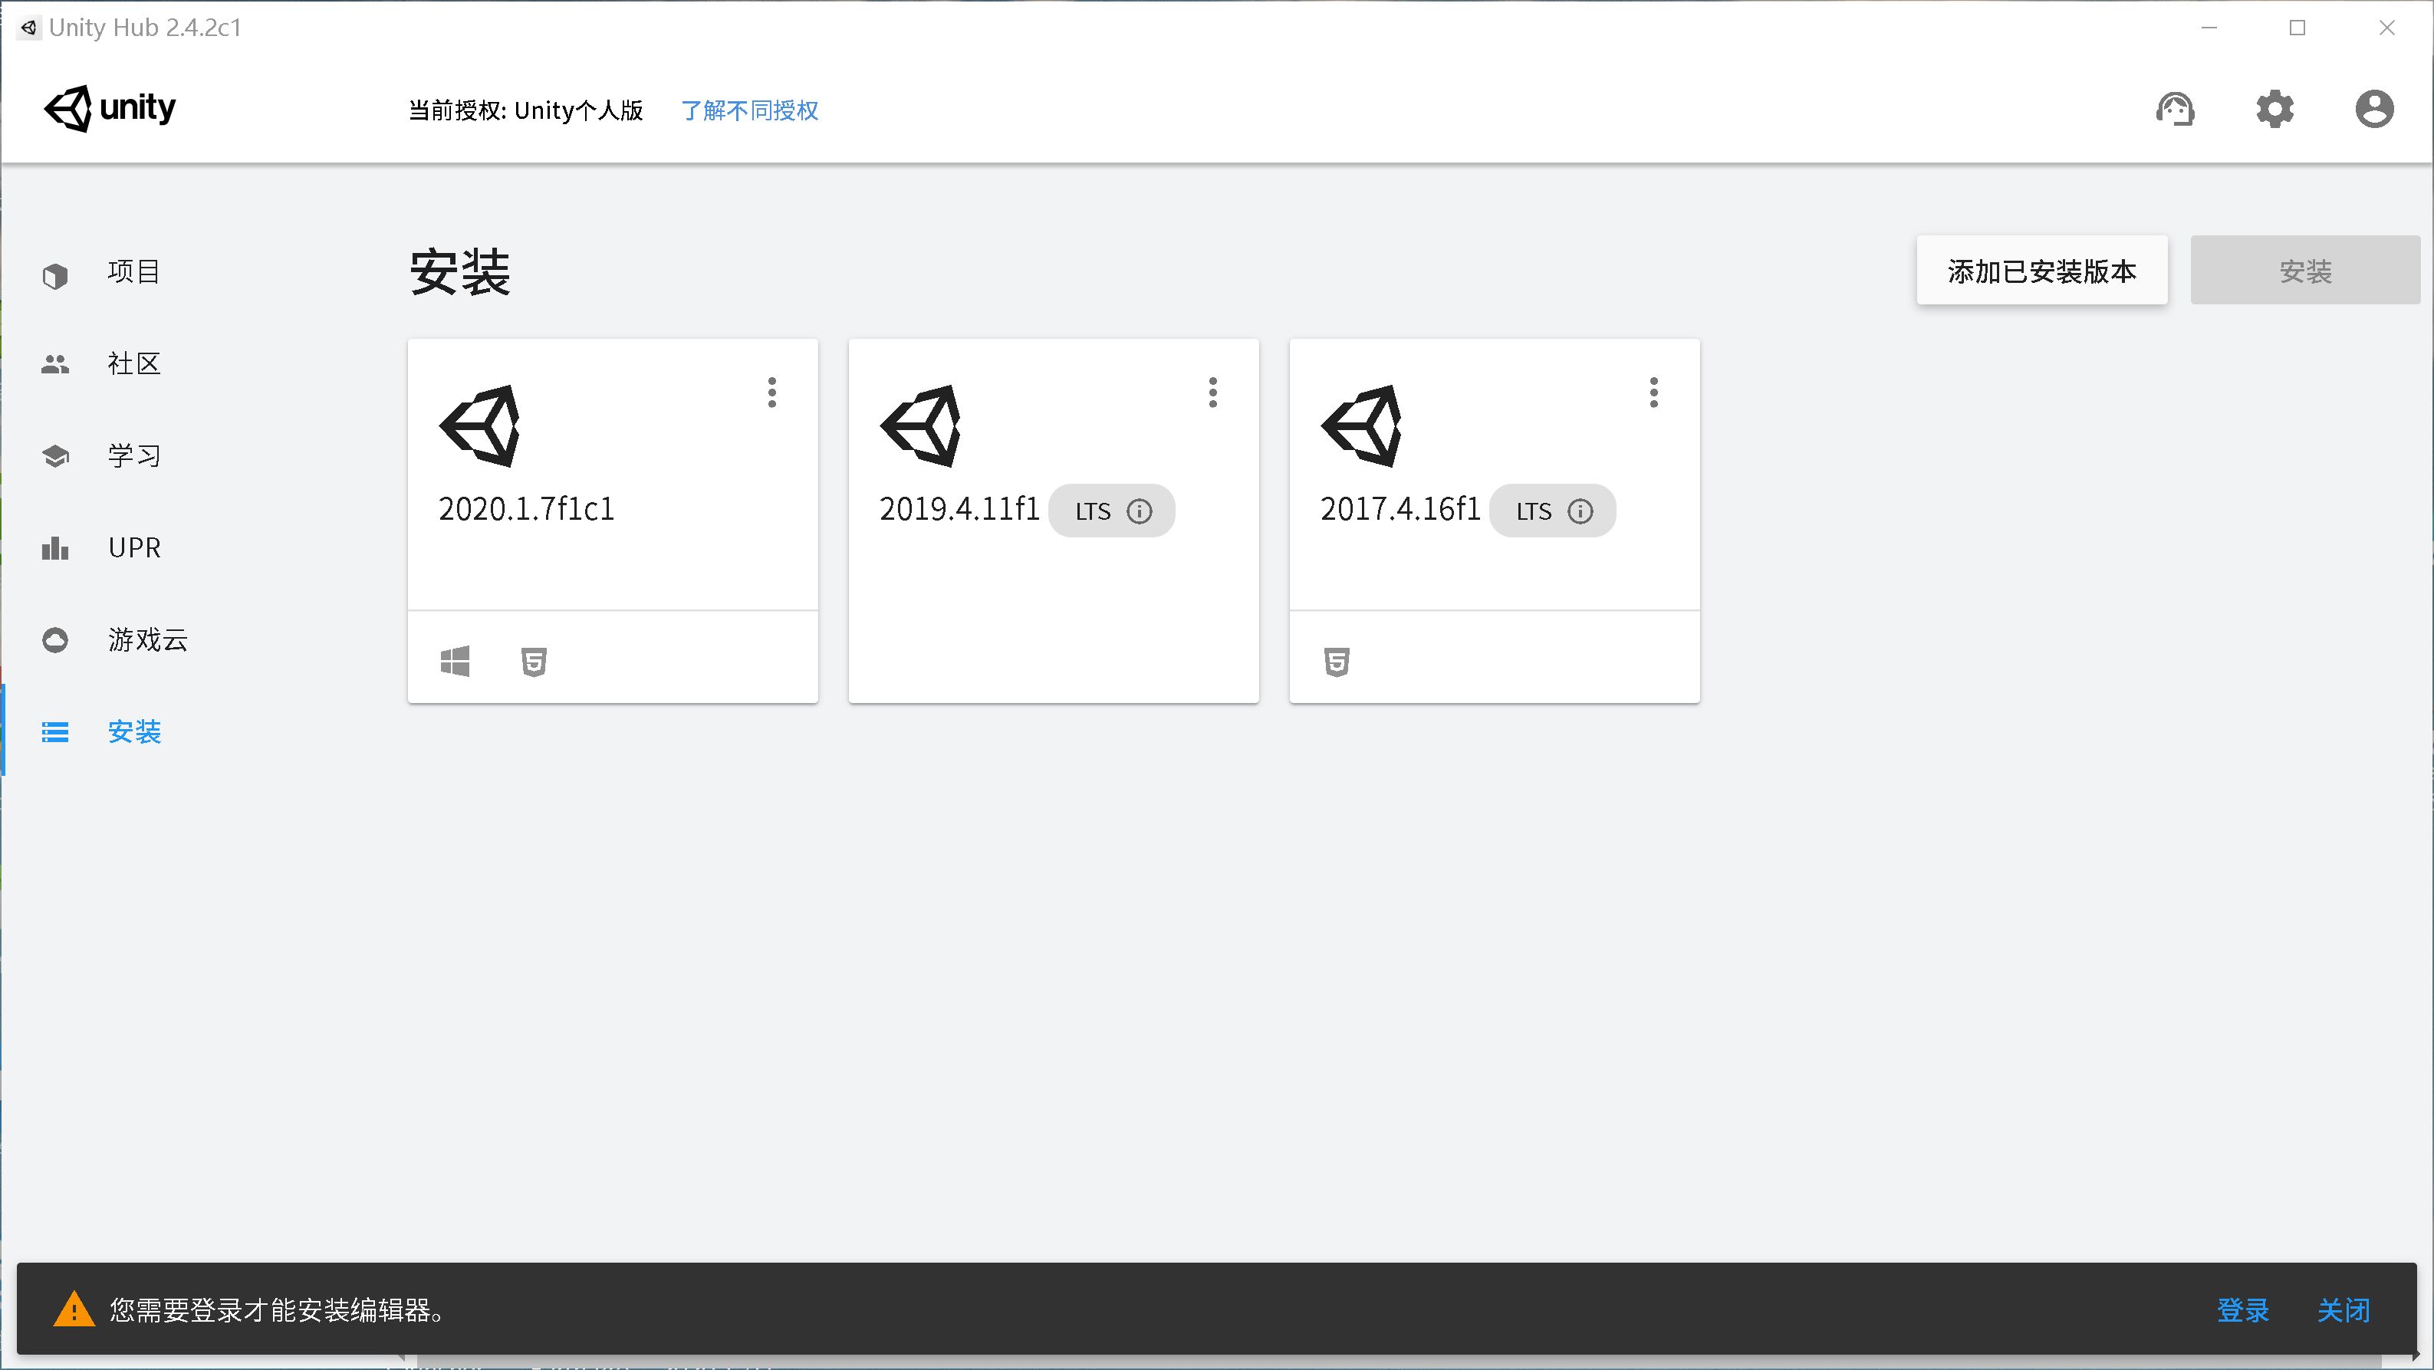
Task: Click the 安装 list icon in sidebar
Action: click(x=54, y=732)
